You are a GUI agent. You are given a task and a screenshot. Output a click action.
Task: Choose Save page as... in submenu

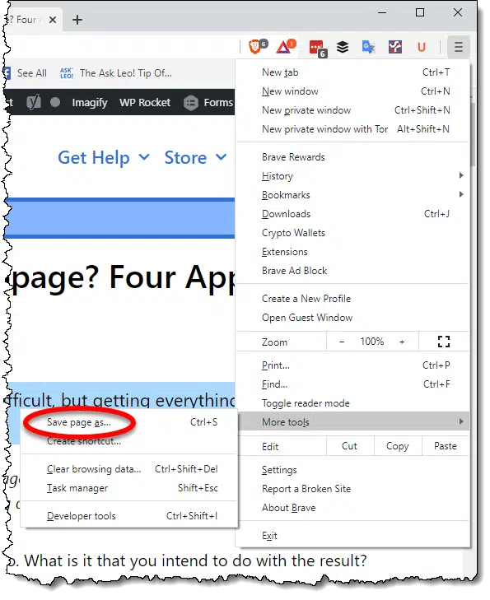pos(129,422)
